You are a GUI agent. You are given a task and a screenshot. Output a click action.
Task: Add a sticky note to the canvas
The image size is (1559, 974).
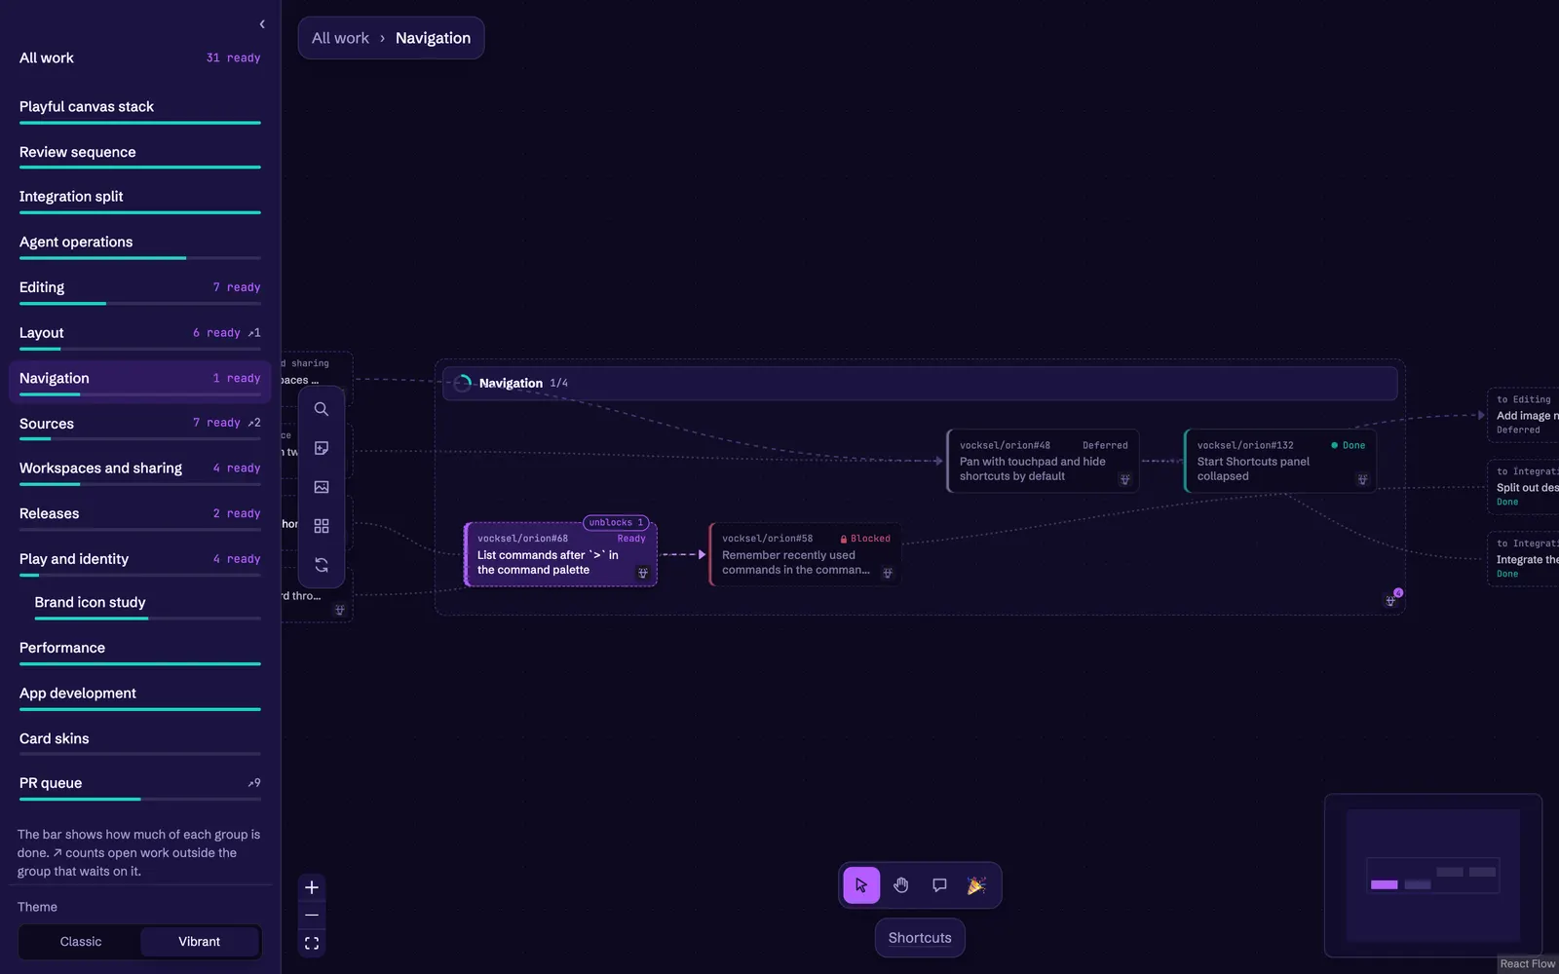pyautogui.click(x=322, y=448)
